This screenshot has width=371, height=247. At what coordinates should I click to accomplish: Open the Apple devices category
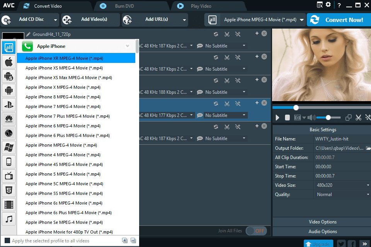tap(9, 62)
